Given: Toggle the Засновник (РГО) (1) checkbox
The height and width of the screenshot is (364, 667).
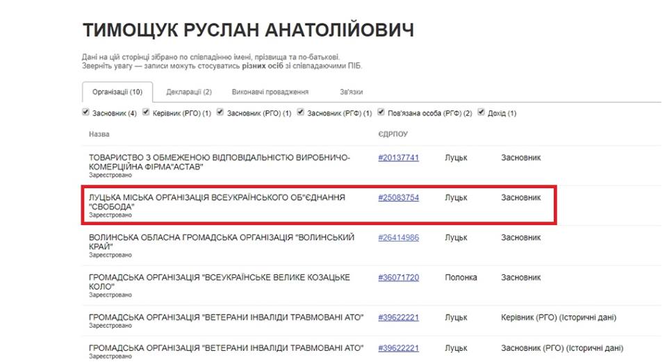Looking at the screenshot, I should (220, 113).
